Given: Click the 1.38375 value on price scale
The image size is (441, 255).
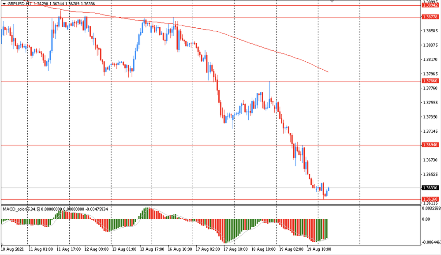Looking at the screenshot, I should [430, 45].
